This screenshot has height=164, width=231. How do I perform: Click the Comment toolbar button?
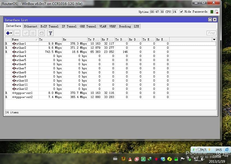point(42,33)
